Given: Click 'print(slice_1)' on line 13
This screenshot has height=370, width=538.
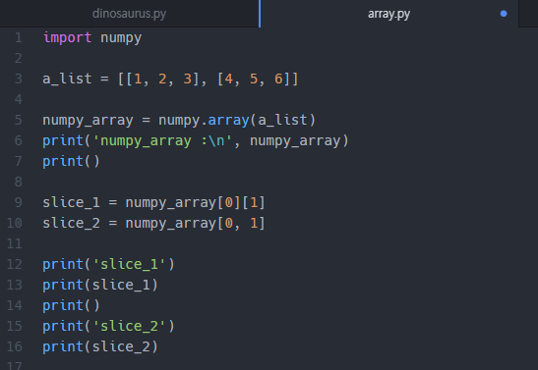Looking at the screenshot, I should (x=100, y=286).
